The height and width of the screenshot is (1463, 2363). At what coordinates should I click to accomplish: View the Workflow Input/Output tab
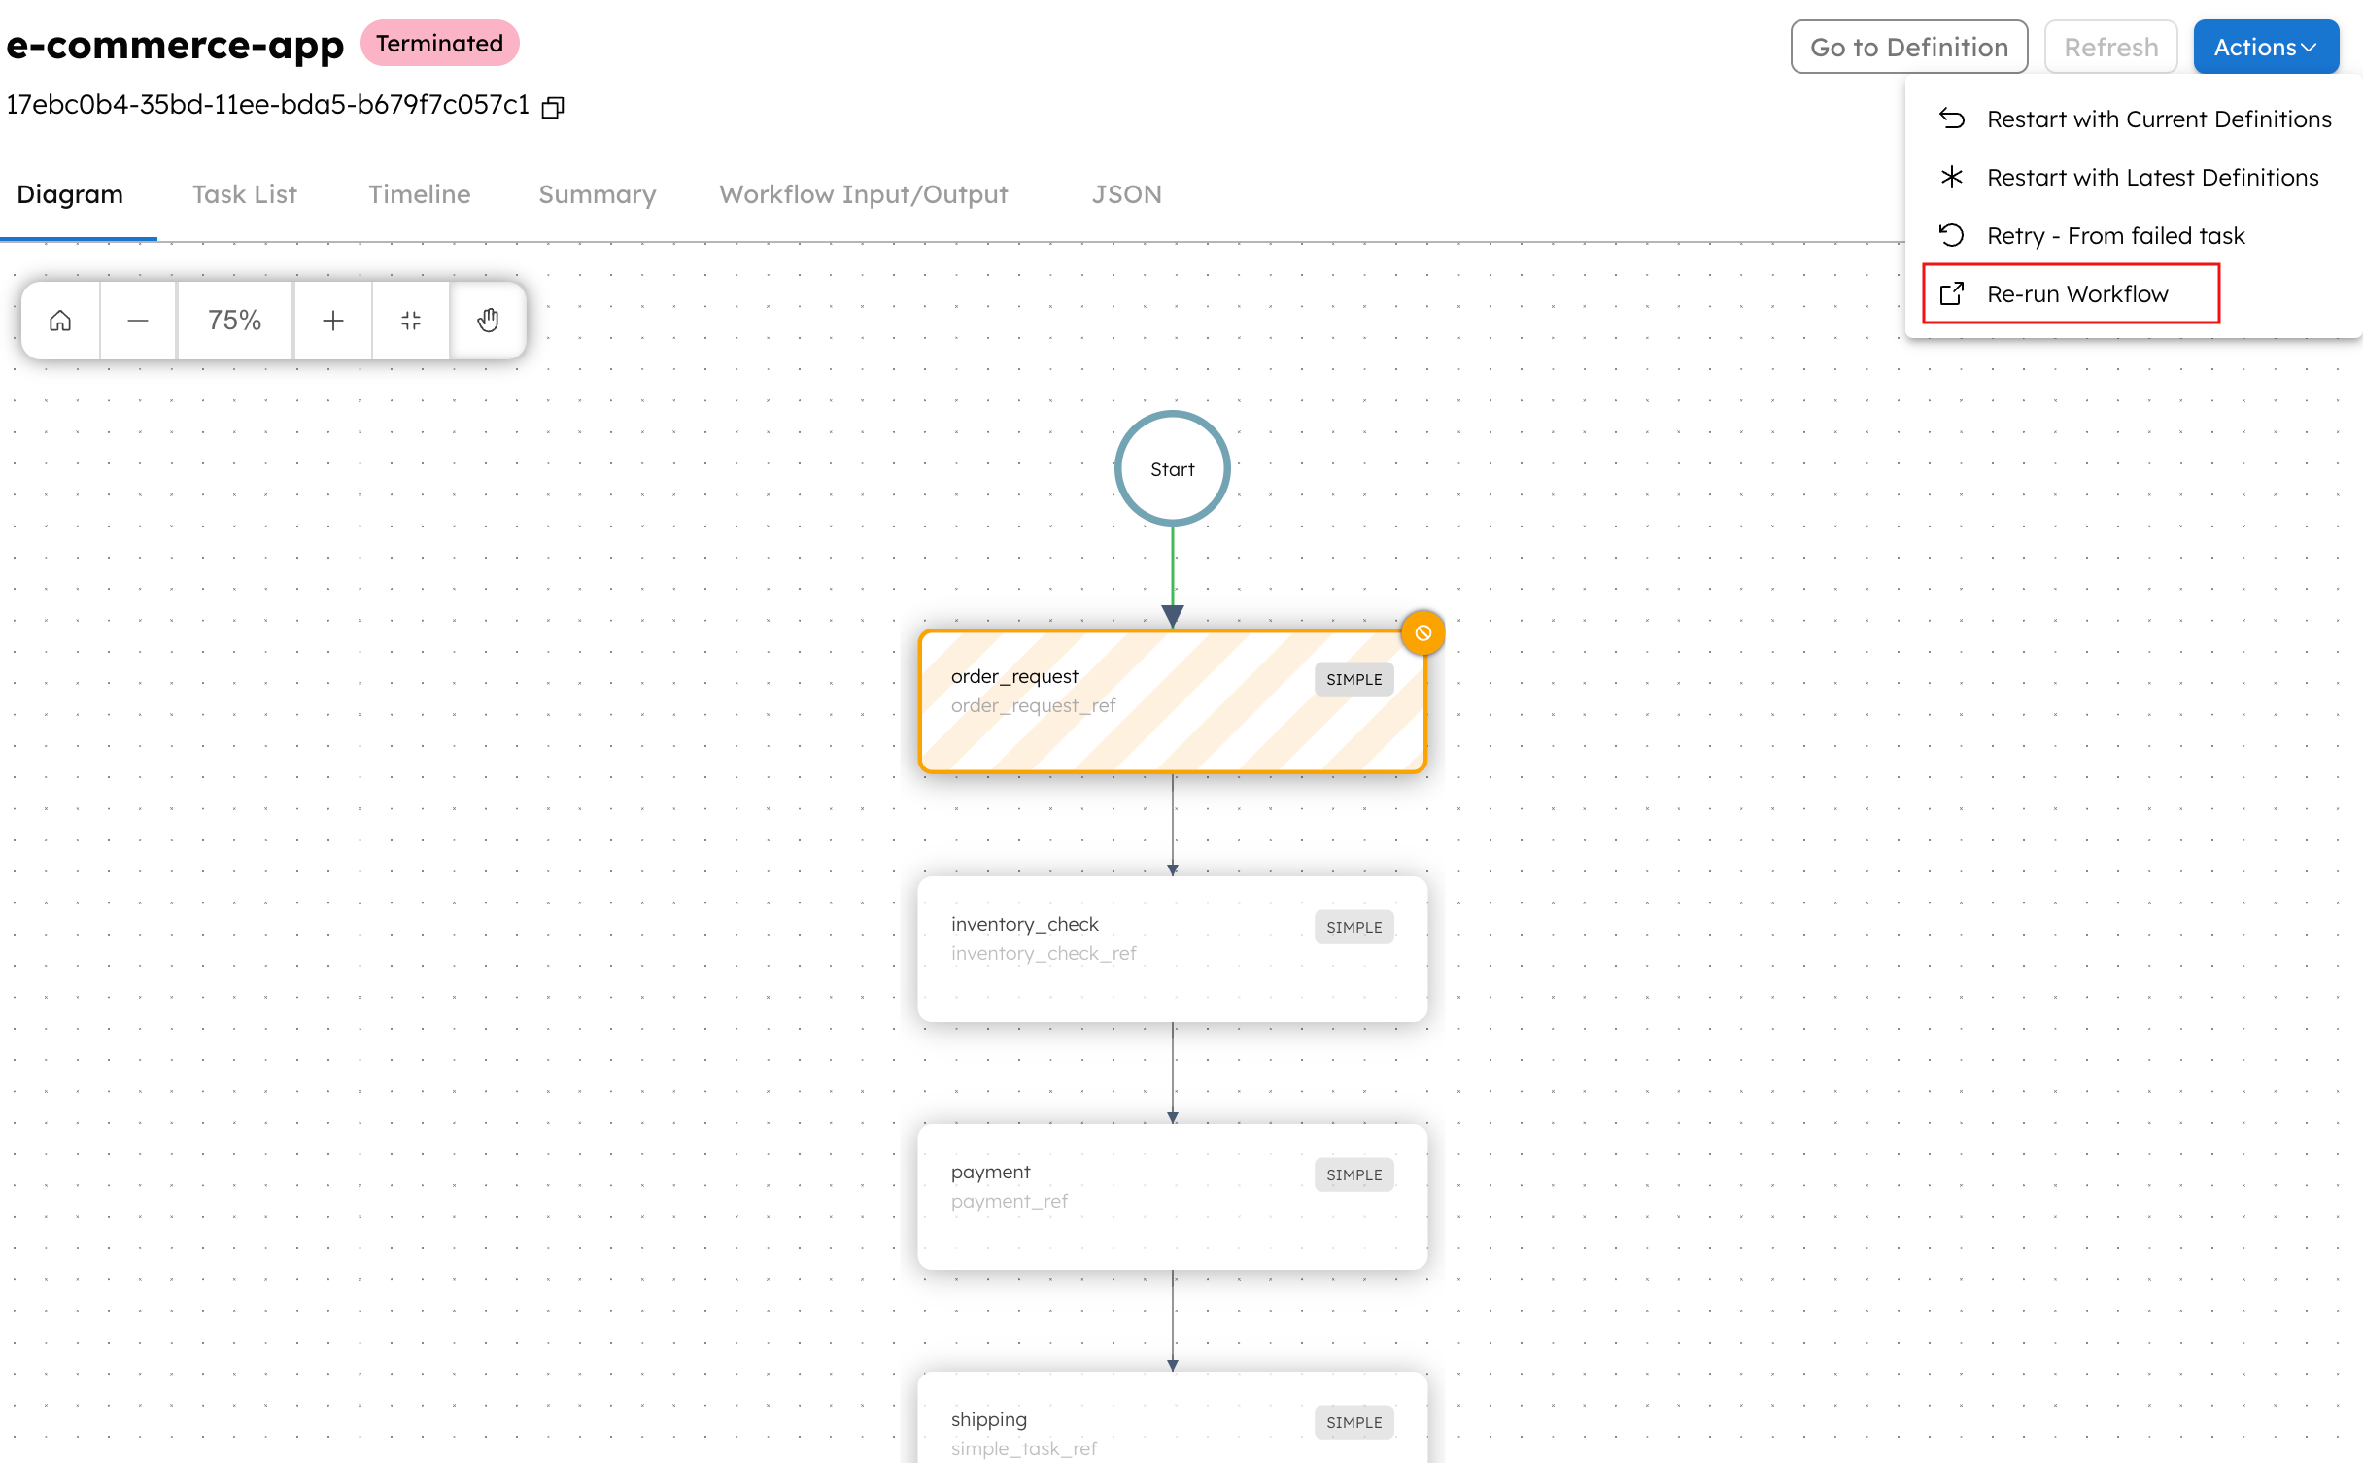[864, 194]
